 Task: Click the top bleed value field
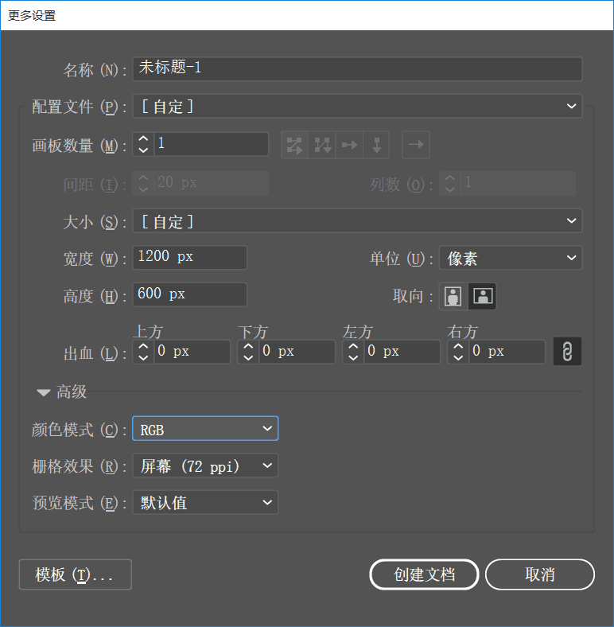point(192,352)
